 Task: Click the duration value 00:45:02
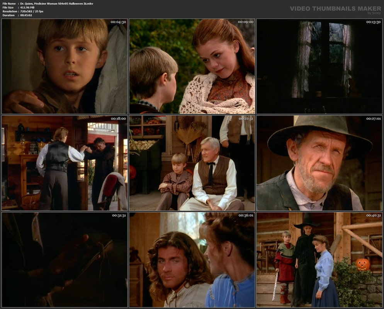pyautogui.click(x=26, y=15)
